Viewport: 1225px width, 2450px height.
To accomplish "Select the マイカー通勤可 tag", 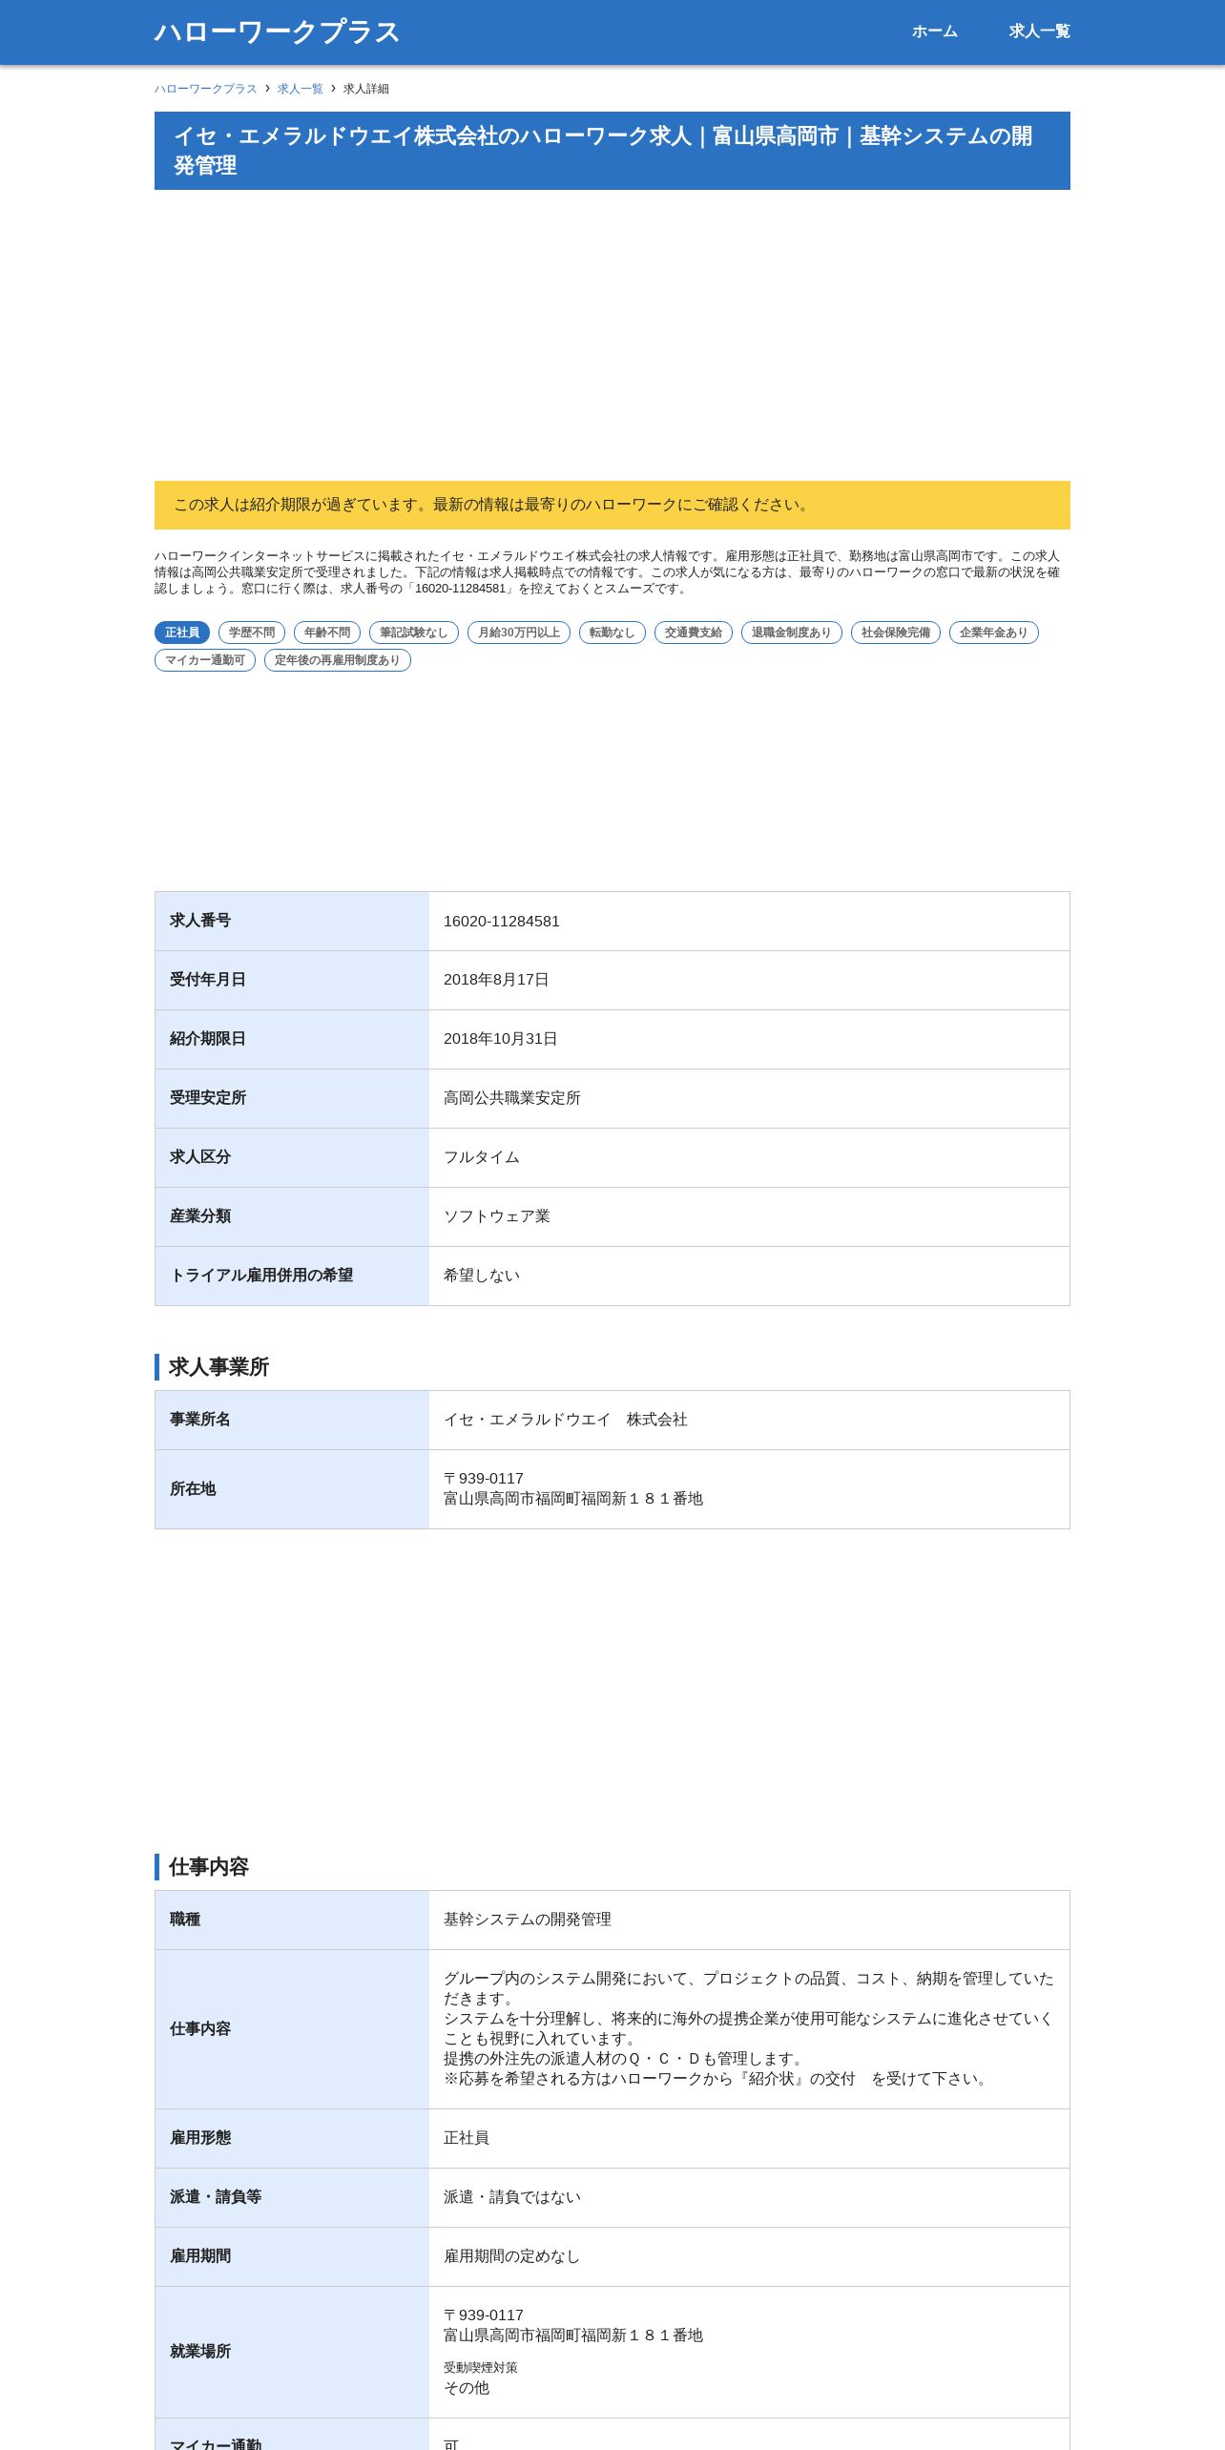I will [x=205, y=660].
